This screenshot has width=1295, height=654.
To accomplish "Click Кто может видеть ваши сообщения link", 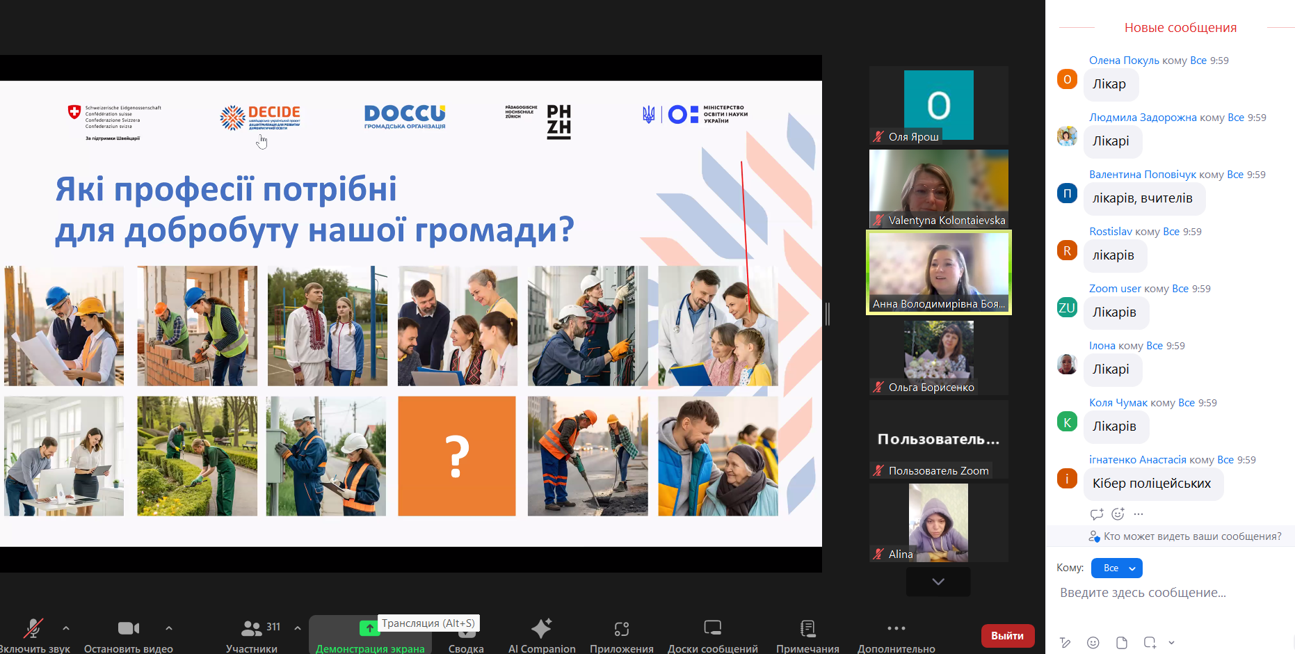I will (x=1191, y=536).
